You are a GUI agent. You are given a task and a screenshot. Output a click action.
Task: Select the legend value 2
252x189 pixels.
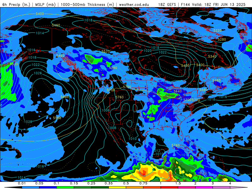pyautogui.click(x=195, y=183)
